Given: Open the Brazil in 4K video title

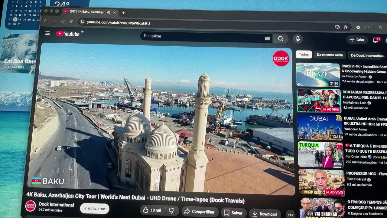Looking at the screenshot, I should pyautogui.click(x=364, y=69).
